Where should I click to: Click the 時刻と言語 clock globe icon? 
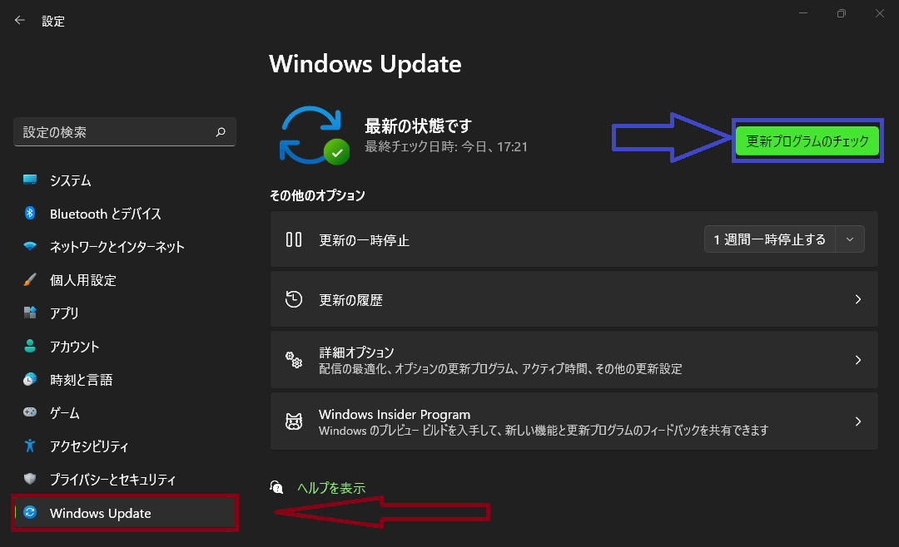30,379
